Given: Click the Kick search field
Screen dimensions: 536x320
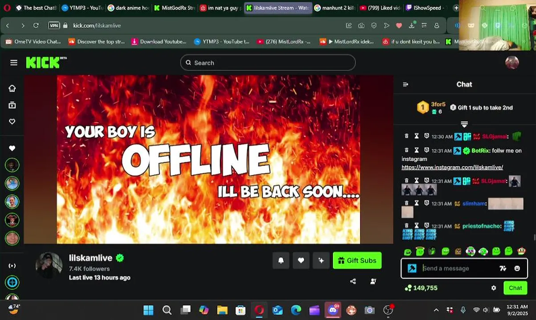Looking at the screenshot, I should pyautogui.click(x=268, y=63).
